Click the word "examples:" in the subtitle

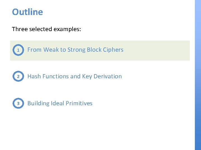coord(67,29)
